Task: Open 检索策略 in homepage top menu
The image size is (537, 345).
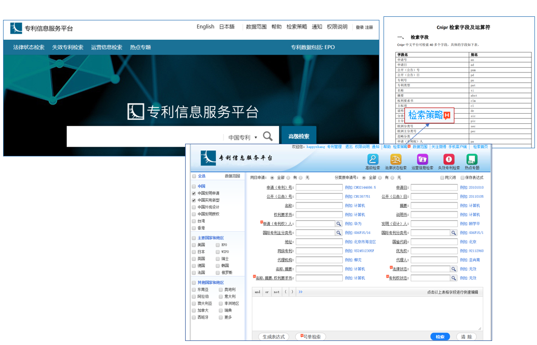Action: coord(297,26)
